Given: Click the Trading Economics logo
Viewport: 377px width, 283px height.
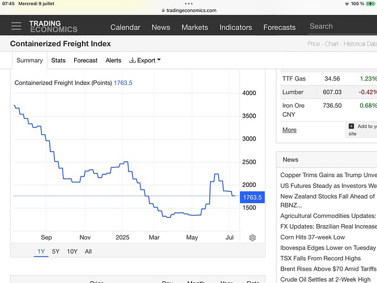Looking at the screenshot, I should (53, 27).
